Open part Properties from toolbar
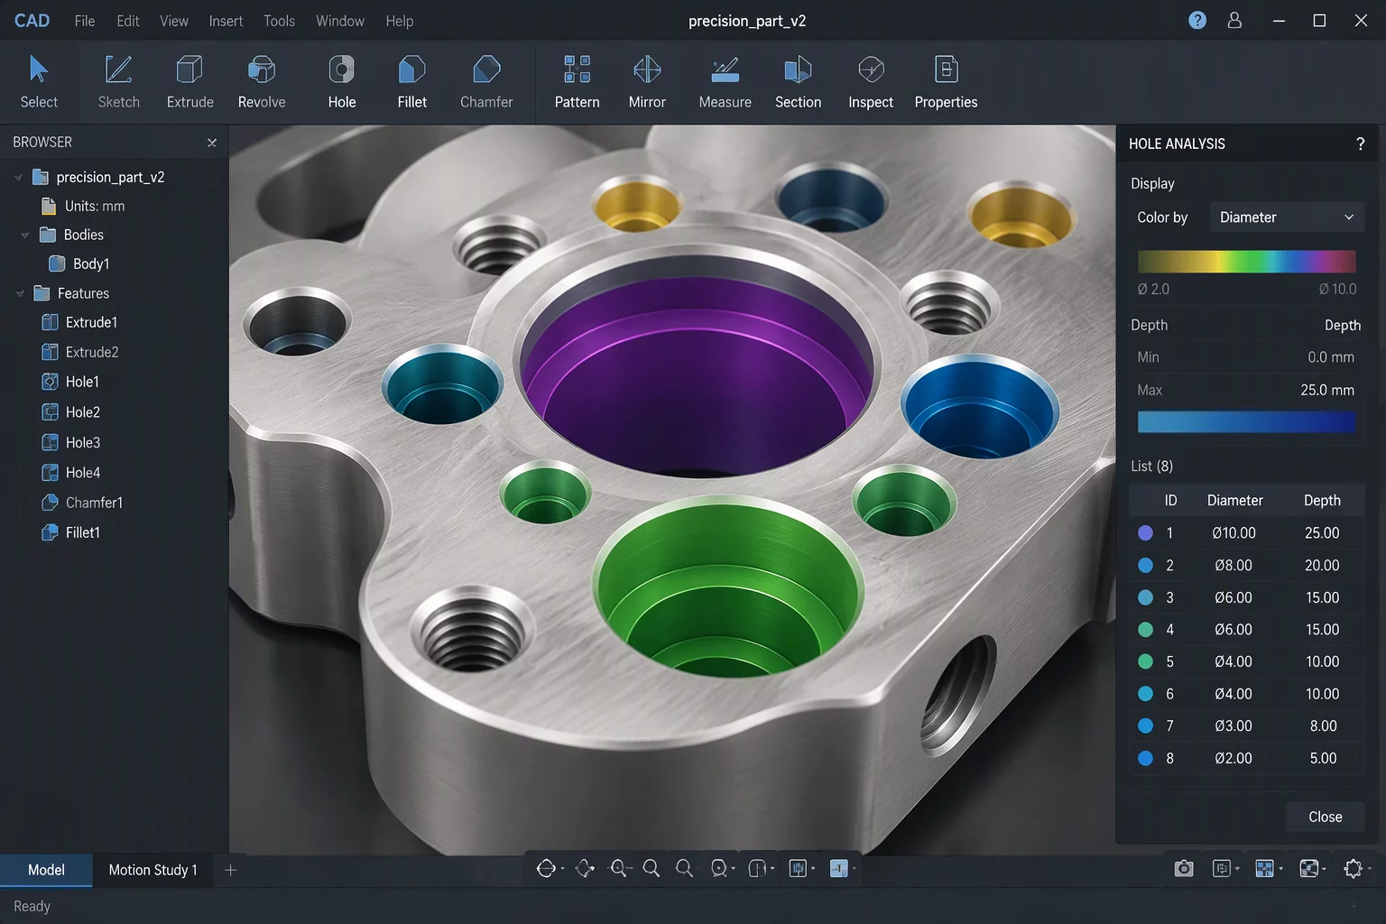 tap(946, 82)
